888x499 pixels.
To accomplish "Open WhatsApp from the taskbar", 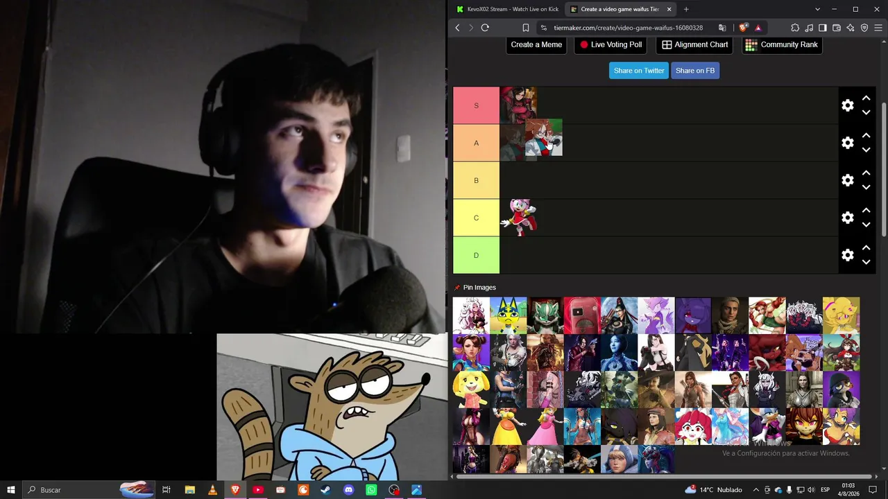I will click(371, 490).
